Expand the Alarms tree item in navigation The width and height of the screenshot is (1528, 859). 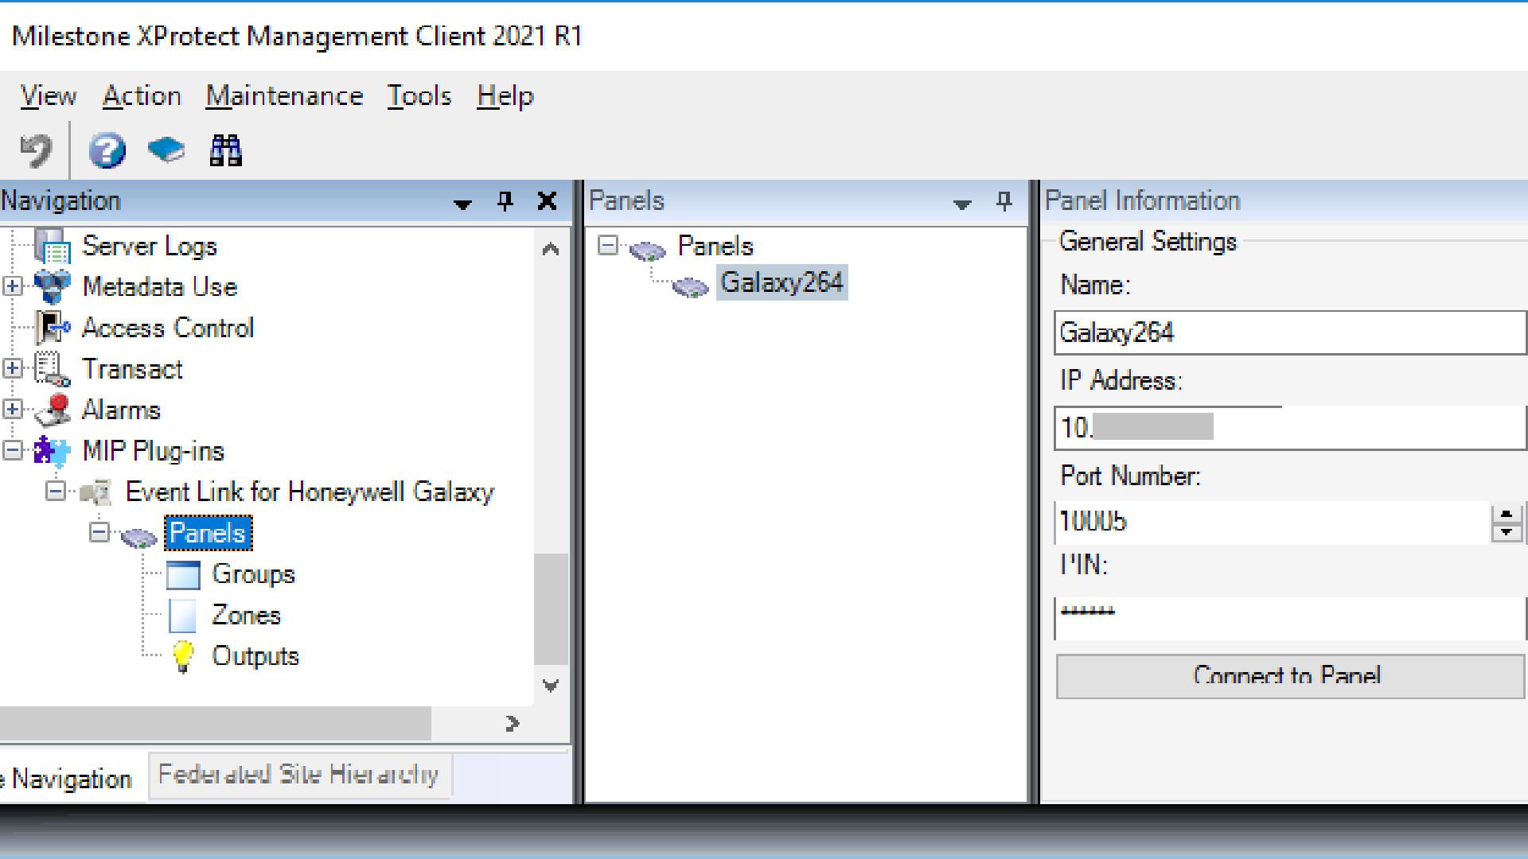tap(14, 409)
